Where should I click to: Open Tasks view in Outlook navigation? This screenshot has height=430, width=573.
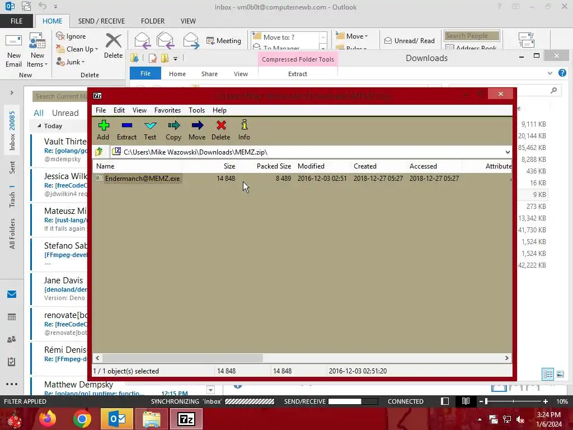pos(12,362)
